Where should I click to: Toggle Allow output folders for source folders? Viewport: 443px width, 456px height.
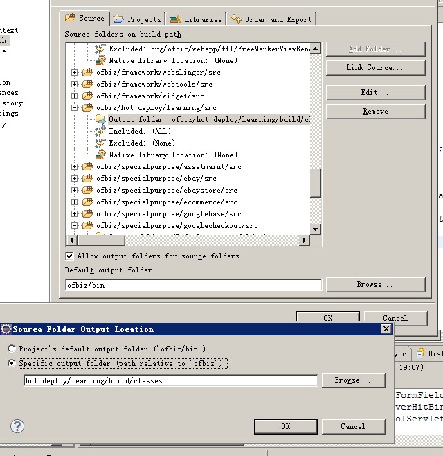[69, 256]
